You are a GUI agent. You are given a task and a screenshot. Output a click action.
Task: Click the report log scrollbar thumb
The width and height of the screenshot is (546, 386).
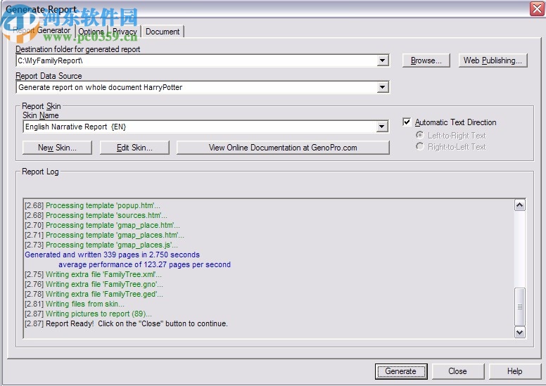click(x=519, y=307)
